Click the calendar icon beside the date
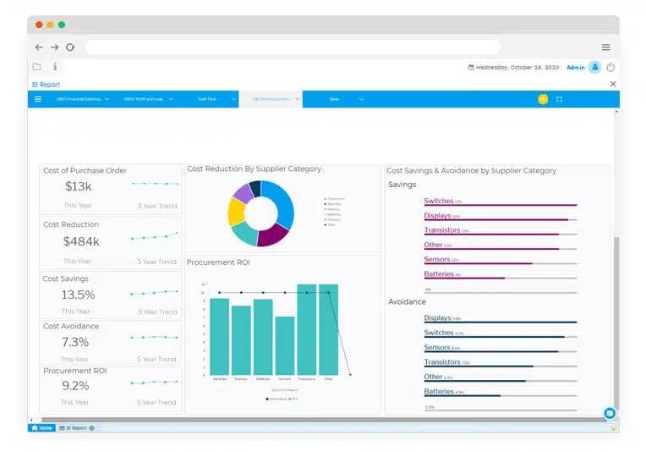 tap(470, 67)
